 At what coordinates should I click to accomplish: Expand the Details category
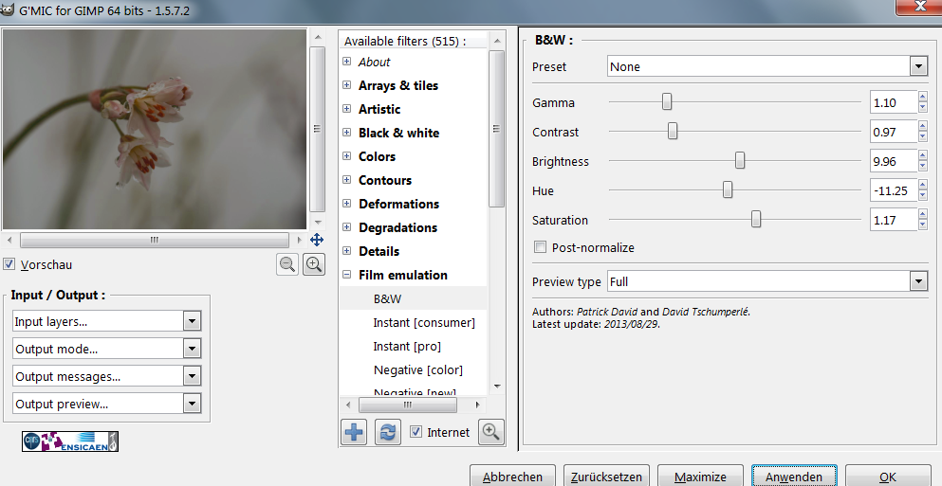click(346, 251)
